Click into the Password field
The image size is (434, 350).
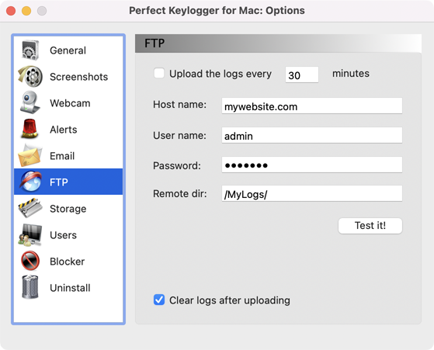click(x=311, y=165)
